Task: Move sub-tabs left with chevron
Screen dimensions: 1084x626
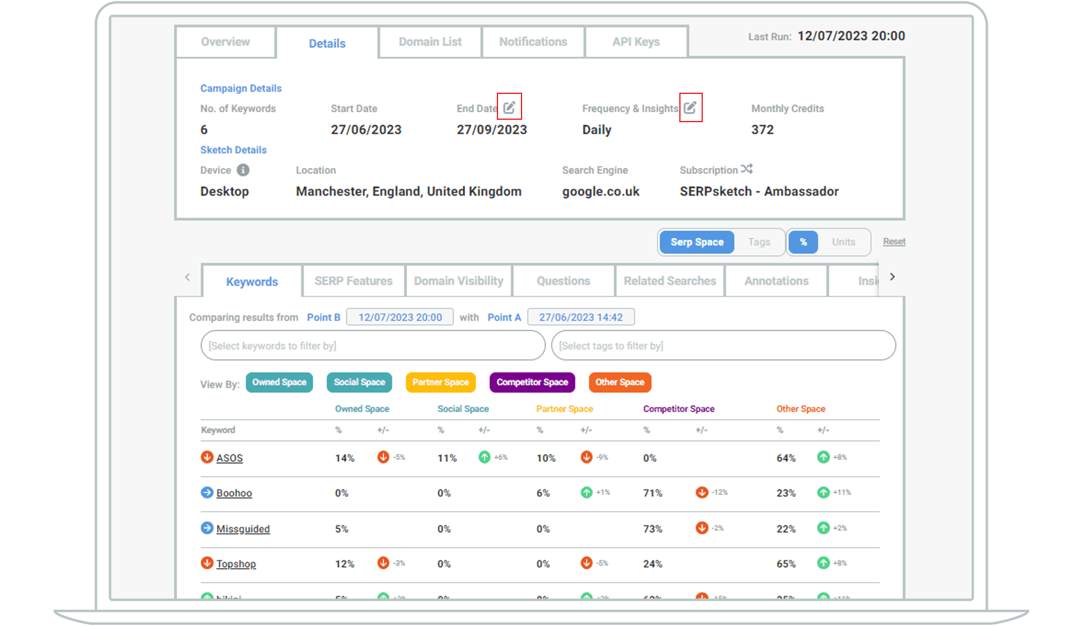Action: coord(187,277)
